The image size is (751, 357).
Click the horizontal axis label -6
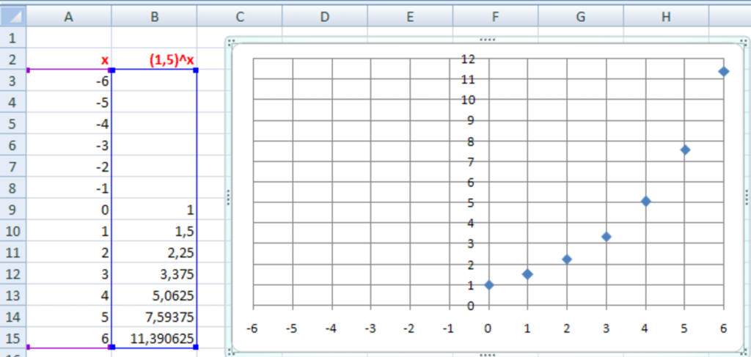pos(252,328)
